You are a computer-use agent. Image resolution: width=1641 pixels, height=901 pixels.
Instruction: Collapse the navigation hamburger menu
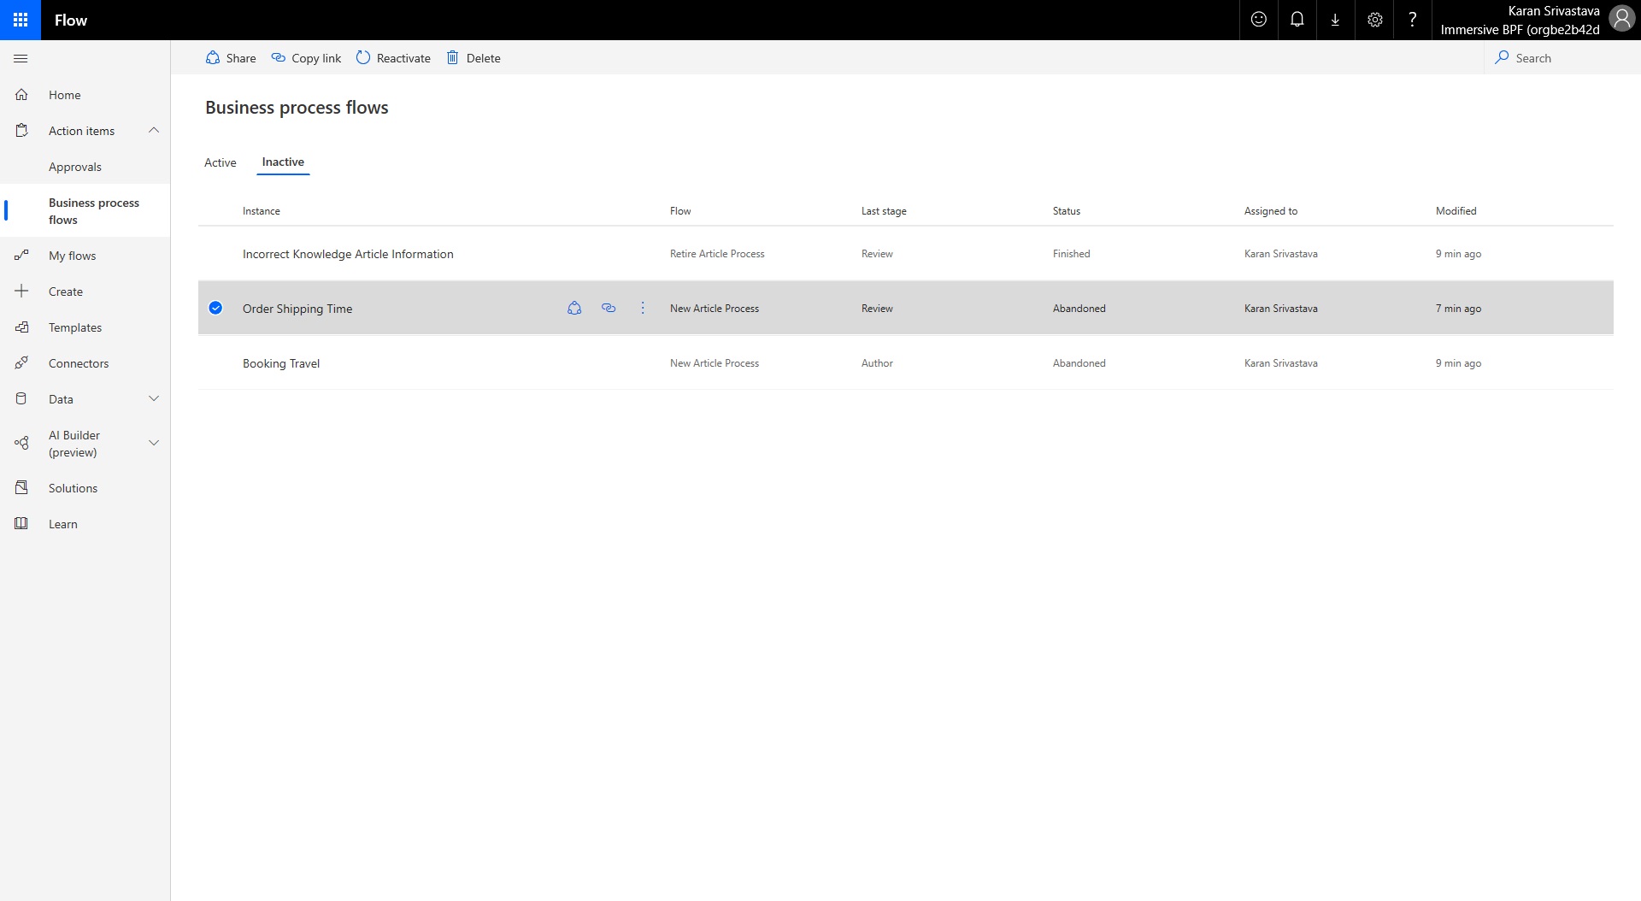pyautogui.click(x=21, y=58)
